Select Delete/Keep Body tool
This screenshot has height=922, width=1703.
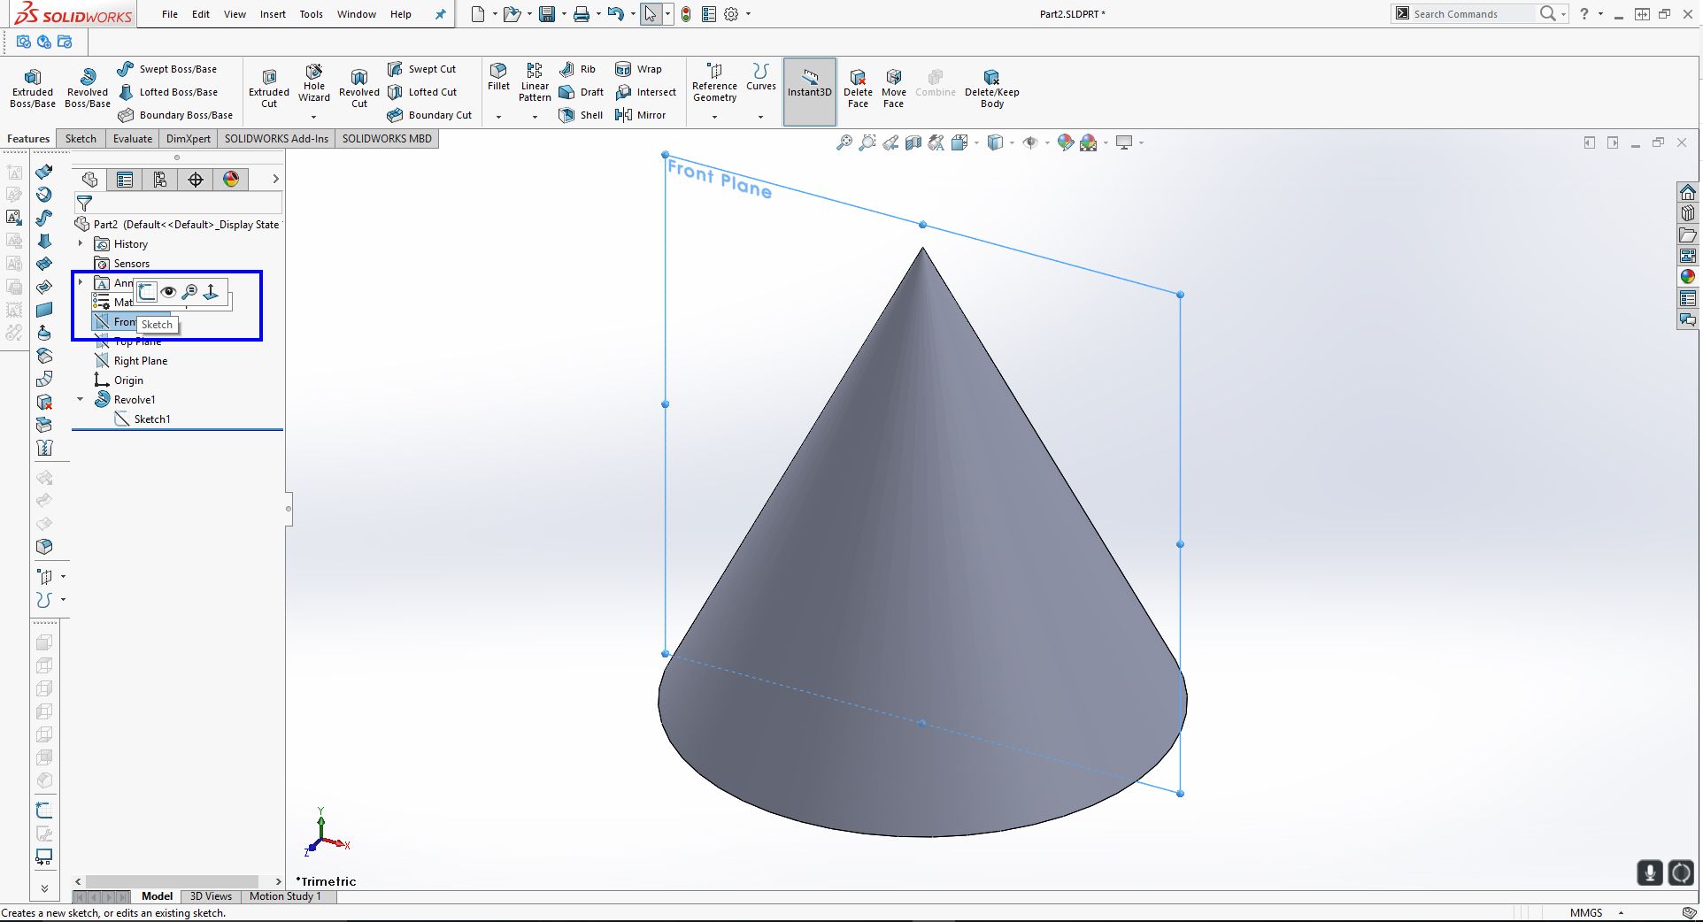(x=991, y=88)
